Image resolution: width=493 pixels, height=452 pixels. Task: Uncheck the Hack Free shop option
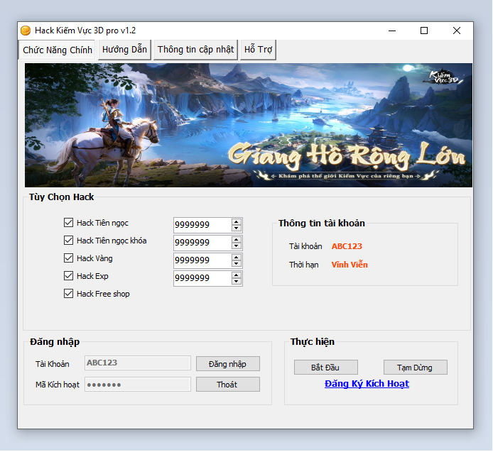(x=69, y=294)
